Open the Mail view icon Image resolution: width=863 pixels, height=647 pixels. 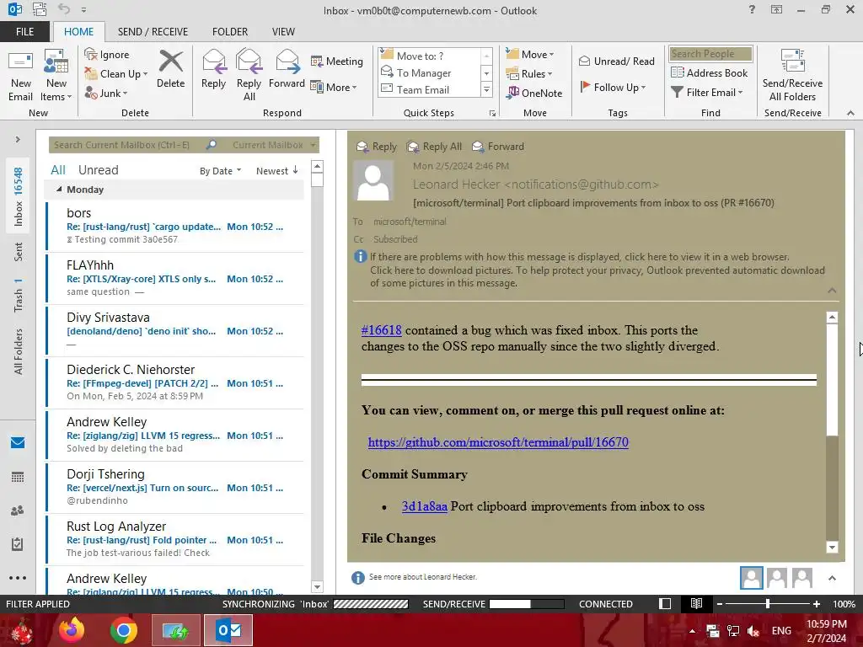[x=18, y=443]
